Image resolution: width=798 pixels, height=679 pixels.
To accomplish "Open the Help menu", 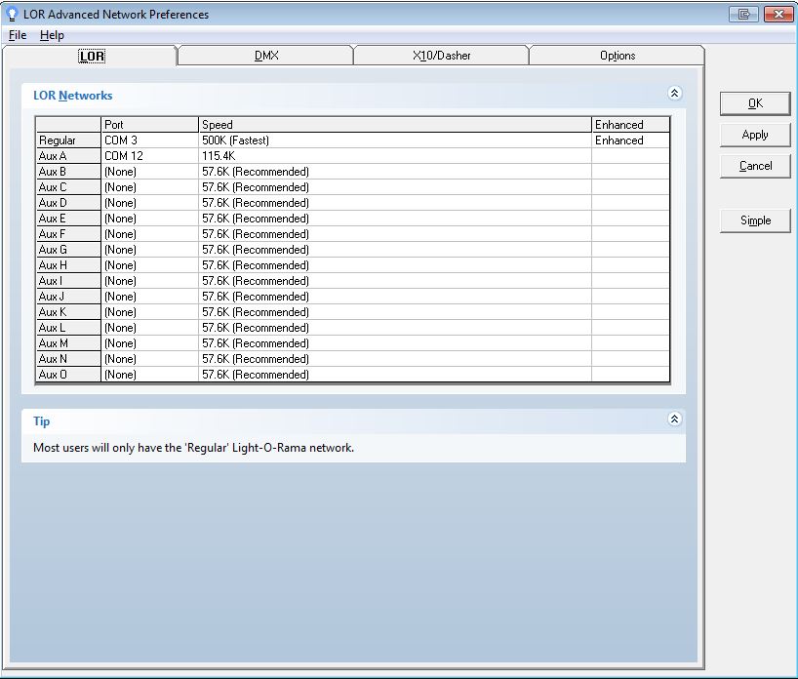I will click(52, 35).
